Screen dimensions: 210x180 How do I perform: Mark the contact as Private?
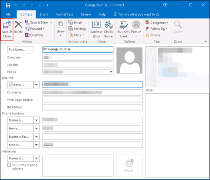pos(153,35)
